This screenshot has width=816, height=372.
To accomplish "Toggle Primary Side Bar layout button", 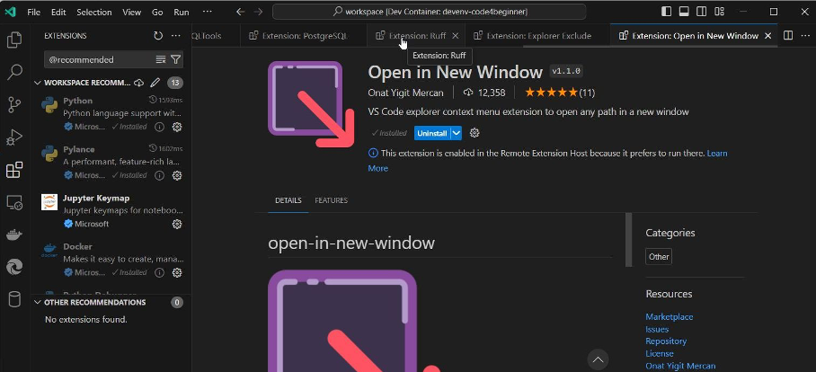I will coord(666,12).
